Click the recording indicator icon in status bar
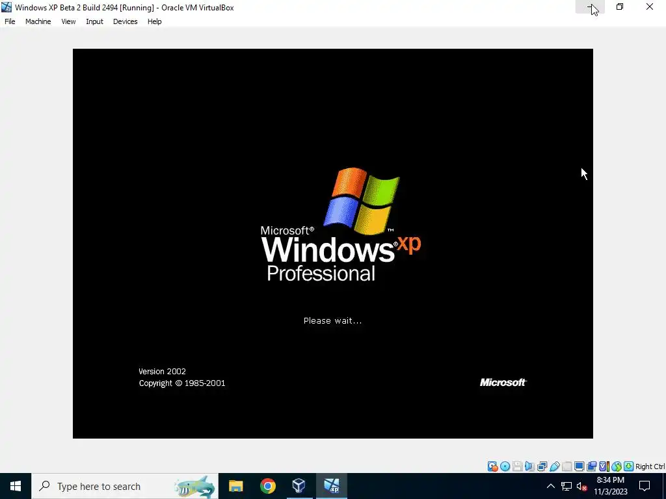The width and height of the screenshot is (666, 499). point(591,467)
